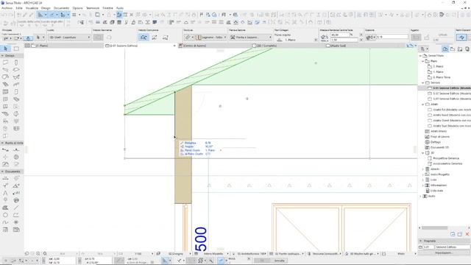
Task: Choose the Circle/Arc tool
Action: pos(5,215)
